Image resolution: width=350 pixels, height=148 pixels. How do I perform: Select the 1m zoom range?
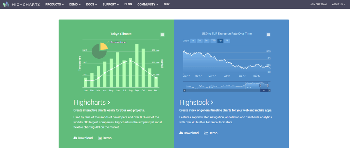(193, 41)
